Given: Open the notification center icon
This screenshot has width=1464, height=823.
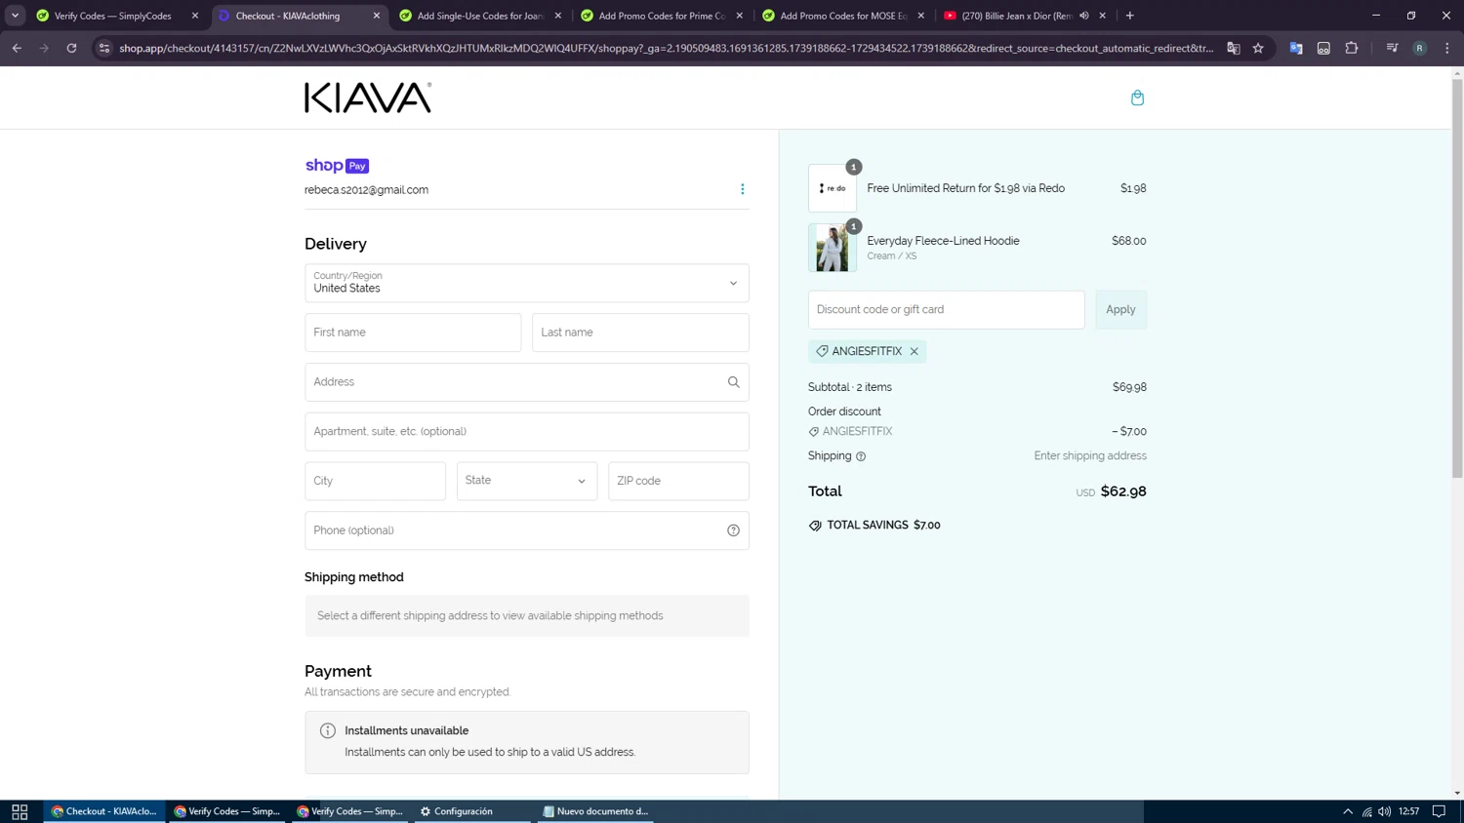Looking at the screenshot, I should click(x=1440, y=811).
